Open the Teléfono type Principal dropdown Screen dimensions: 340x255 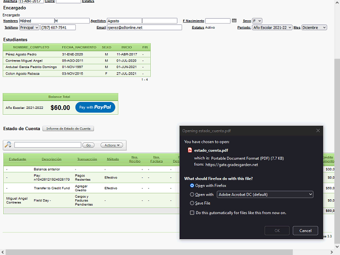point(29,27)
